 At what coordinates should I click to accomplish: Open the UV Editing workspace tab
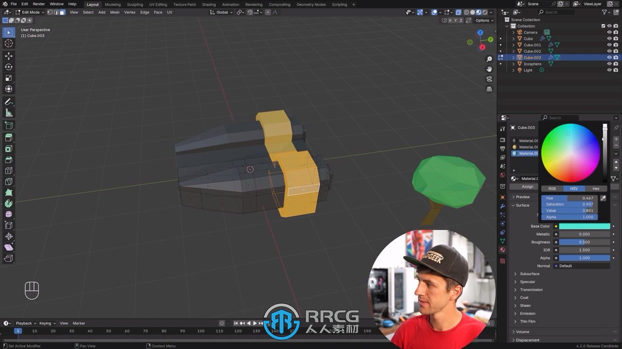158,4
